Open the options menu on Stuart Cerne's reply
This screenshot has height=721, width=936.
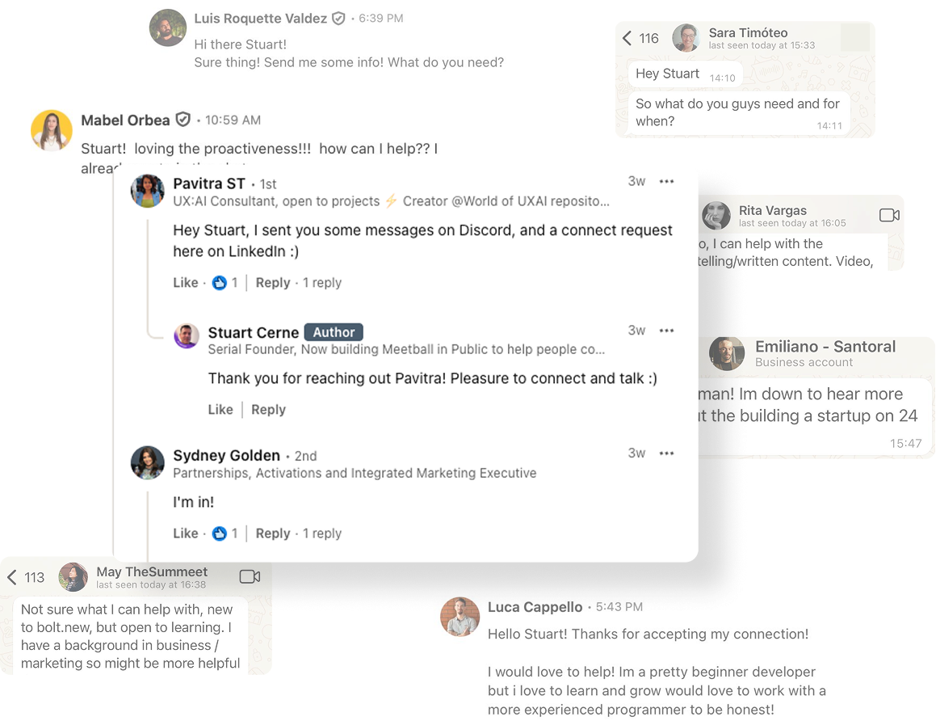click(667, 331)
